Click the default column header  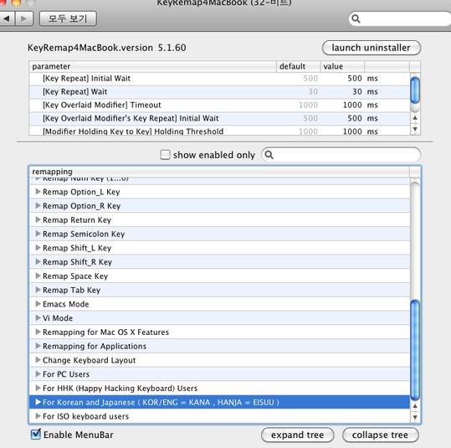(298, 66)
